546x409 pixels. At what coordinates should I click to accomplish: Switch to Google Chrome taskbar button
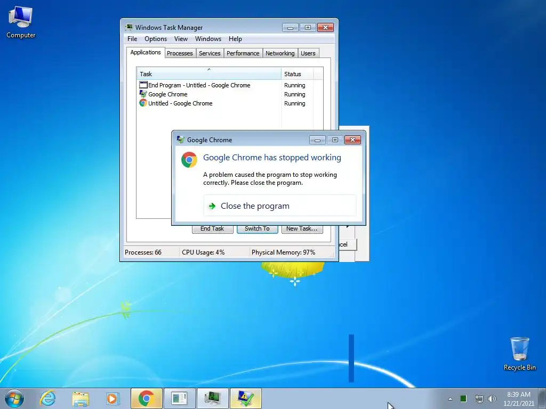tap(146, 398)
